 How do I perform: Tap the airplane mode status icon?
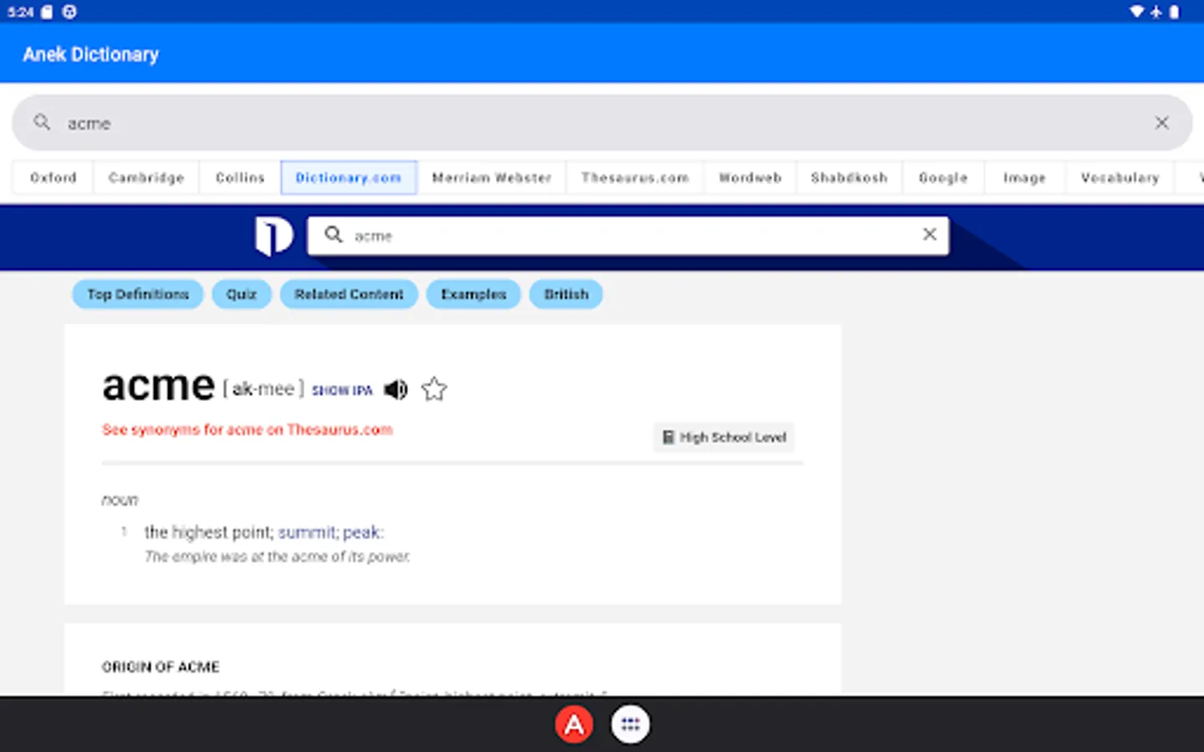click(x=1156, y=12)
